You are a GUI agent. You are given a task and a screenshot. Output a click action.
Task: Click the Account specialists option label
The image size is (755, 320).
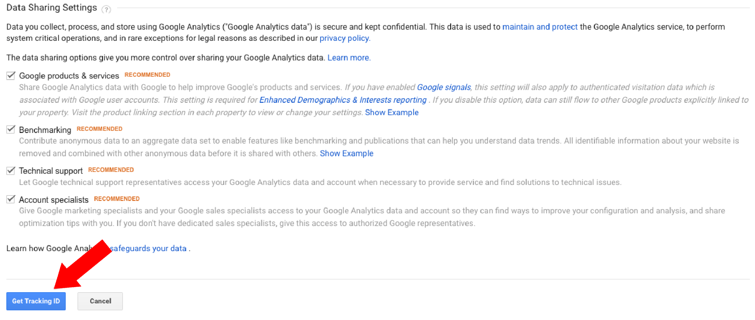(x=54, y=200)
